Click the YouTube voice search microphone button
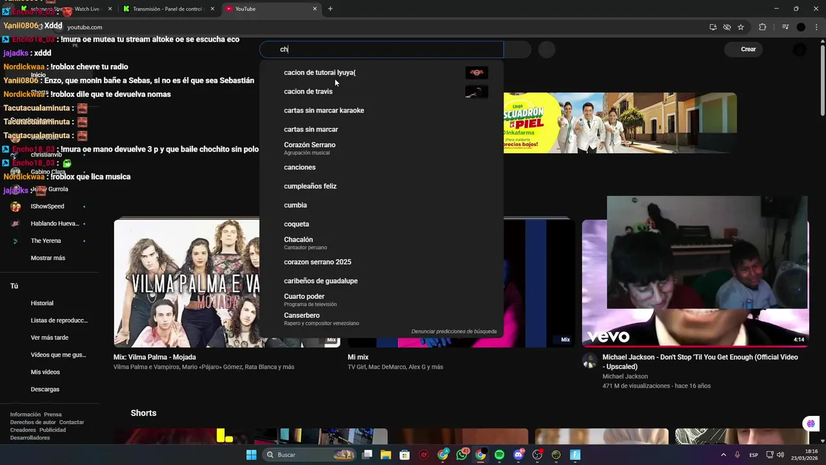Viewport: 826px width, 465px height. click(547, 49)
